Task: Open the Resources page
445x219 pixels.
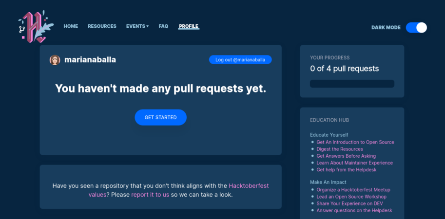Action: (102, 26)
